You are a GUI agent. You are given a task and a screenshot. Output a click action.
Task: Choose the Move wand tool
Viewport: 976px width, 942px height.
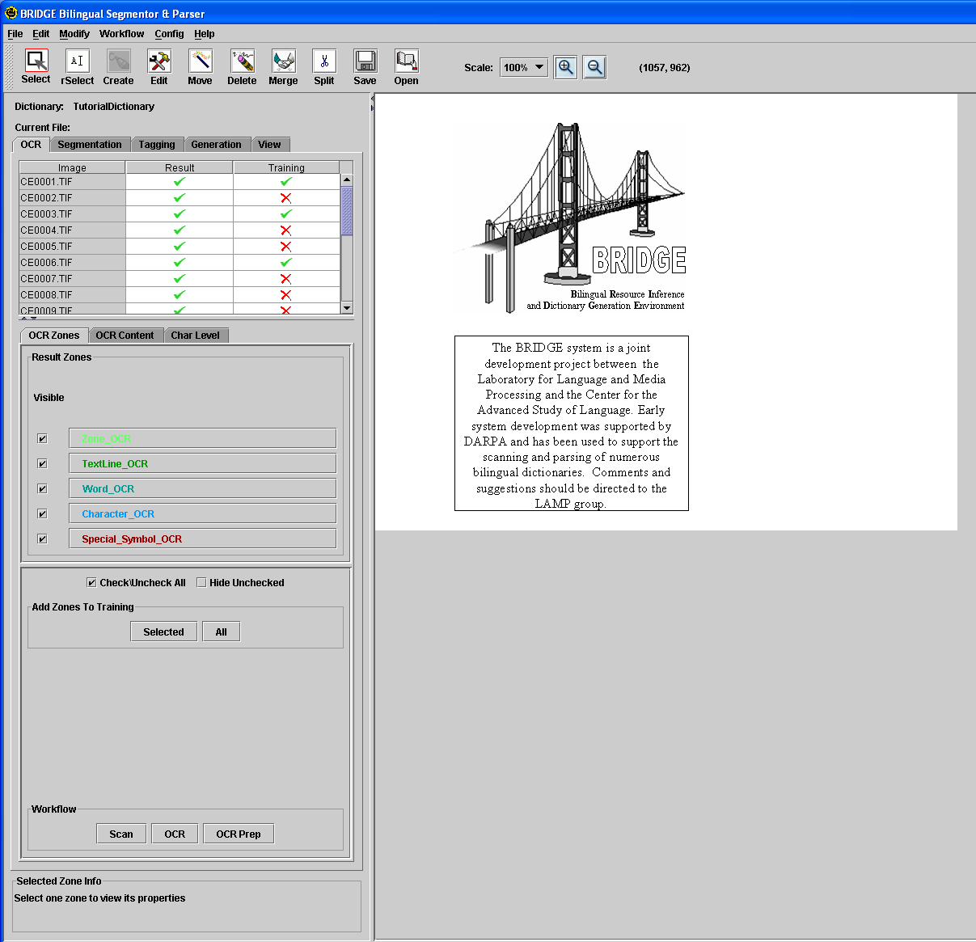pyautogui.click(x=200, y=61)
